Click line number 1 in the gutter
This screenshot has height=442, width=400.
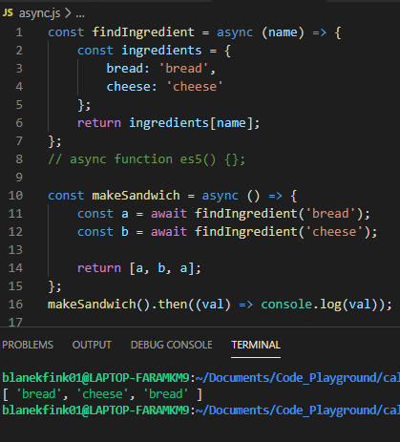coord(19,32)
